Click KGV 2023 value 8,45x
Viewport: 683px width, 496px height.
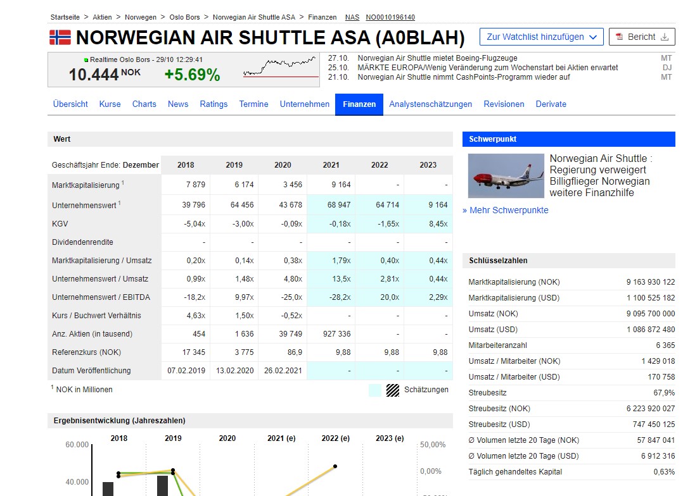tap(438, 223)
